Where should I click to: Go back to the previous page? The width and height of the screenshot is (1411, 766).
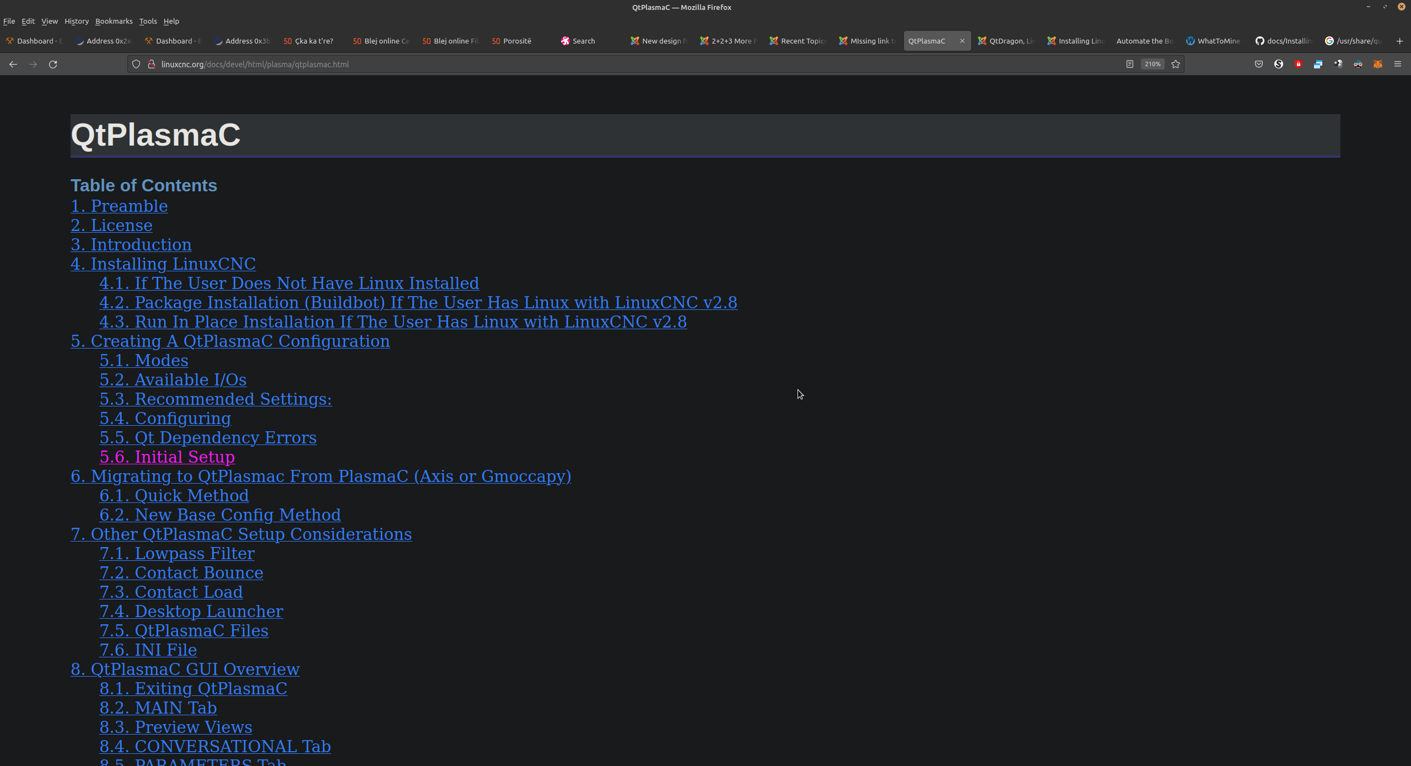(x=13, y=64)
